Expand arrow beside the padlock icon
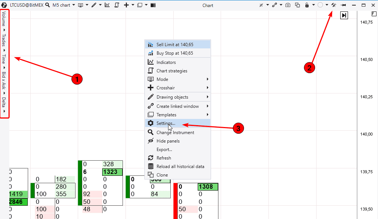 tap(313, 5)
